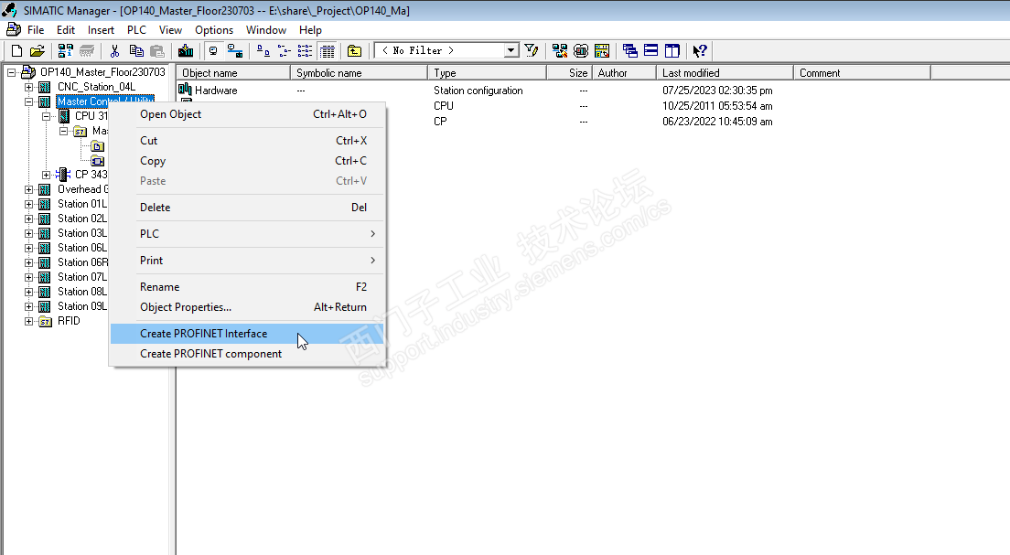This screenshot has width=1010, height=555.
Task: Click the S7 Memory Card toolbar icon
Action: [x=87, y=51]
